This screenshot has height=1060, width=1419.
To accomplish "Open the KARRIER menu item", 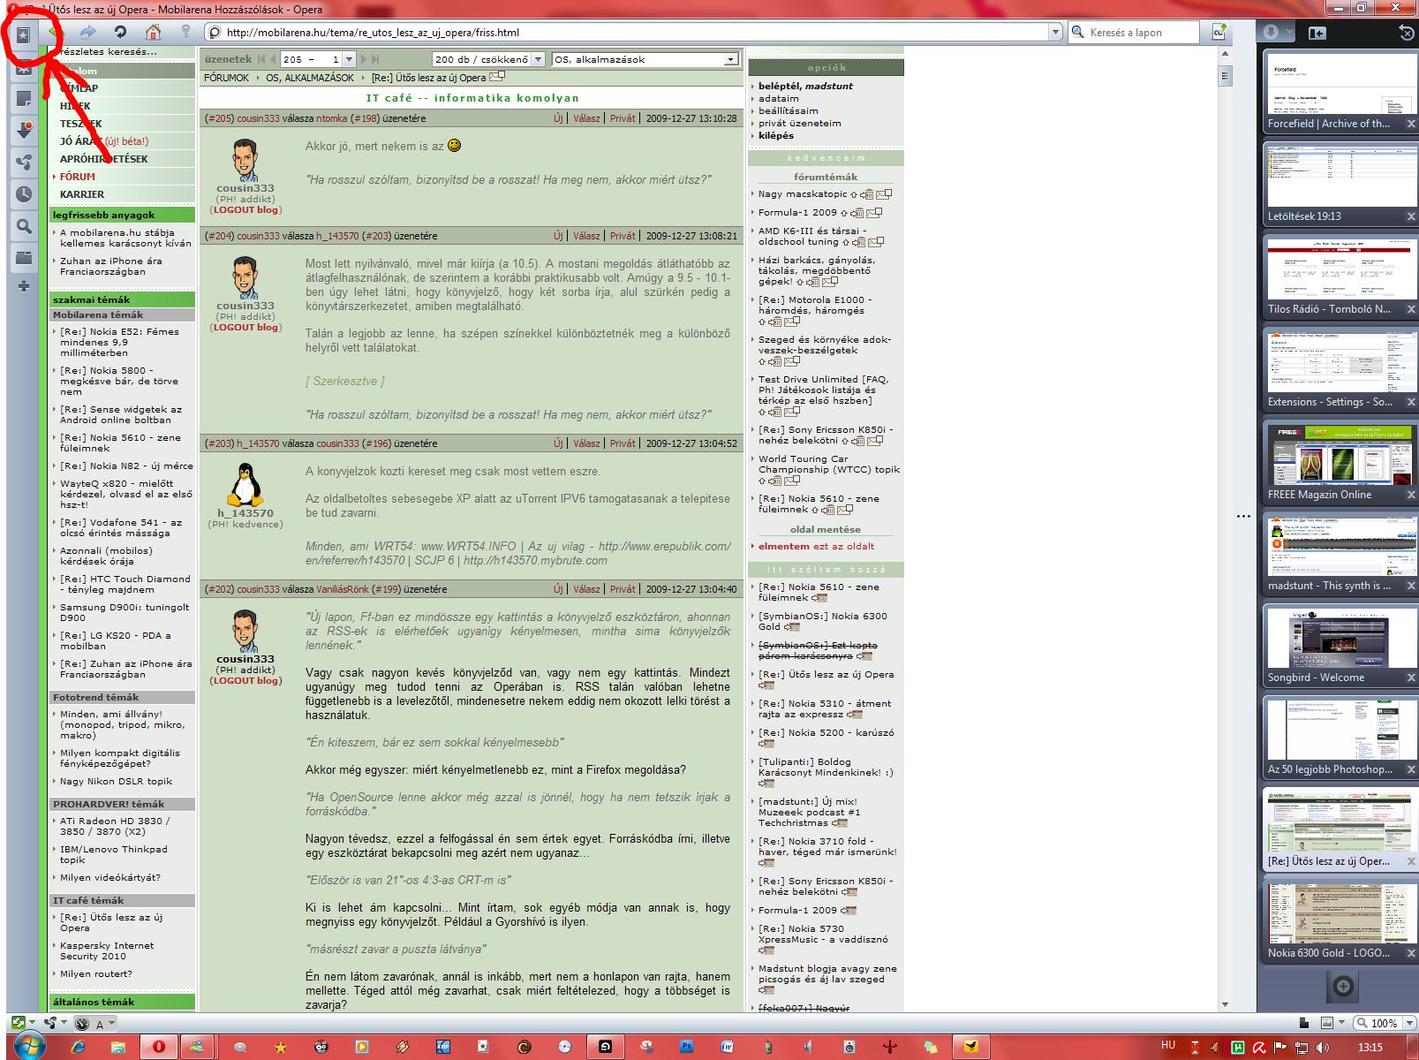I will [x=82, y=194].
